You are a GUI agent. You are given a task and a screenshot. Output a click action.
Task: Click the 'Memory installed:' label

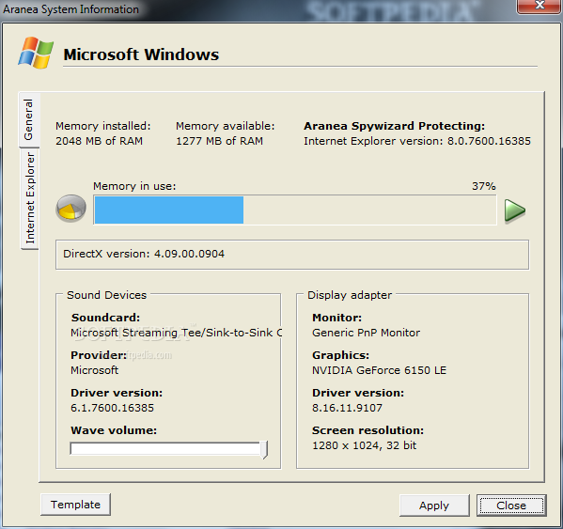[x=103, y=126]
